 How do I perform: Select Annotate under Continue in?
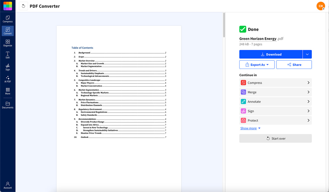(275, 101)
